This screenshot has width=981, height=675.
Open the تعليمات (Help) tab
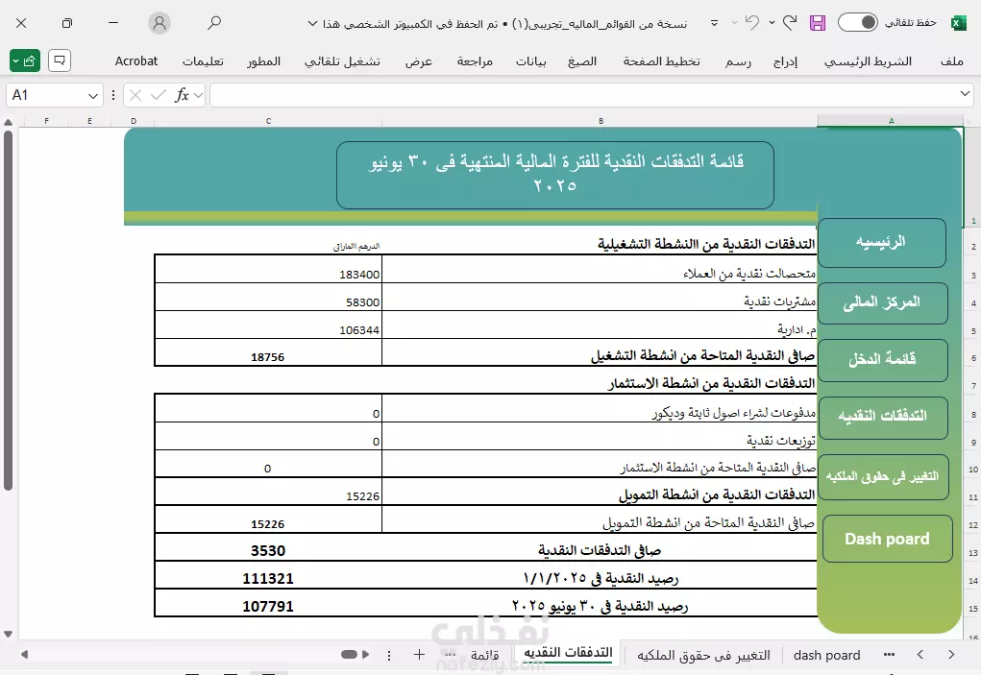[203, 61]
